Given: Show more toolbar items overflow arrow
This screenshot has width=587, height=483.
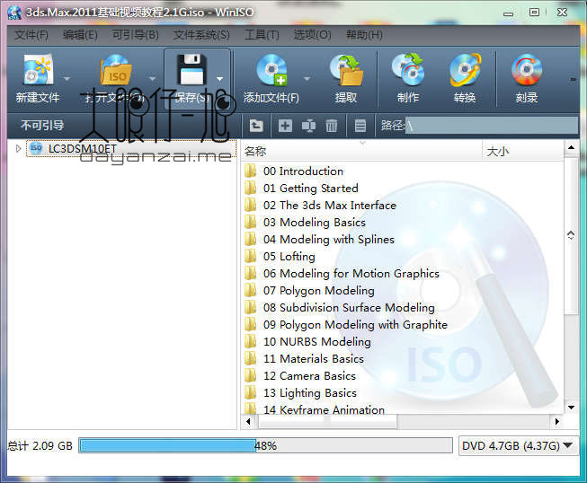Looking at the screenshot, I should pyautogui.click(x=573, y=79).
